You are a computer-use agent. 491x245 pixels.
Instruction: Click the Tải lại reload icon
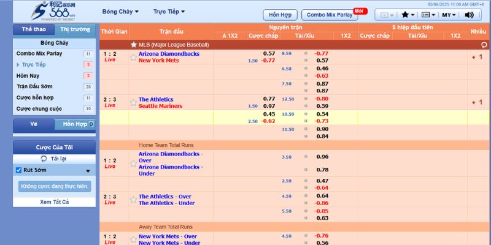[x=44, y=159]
